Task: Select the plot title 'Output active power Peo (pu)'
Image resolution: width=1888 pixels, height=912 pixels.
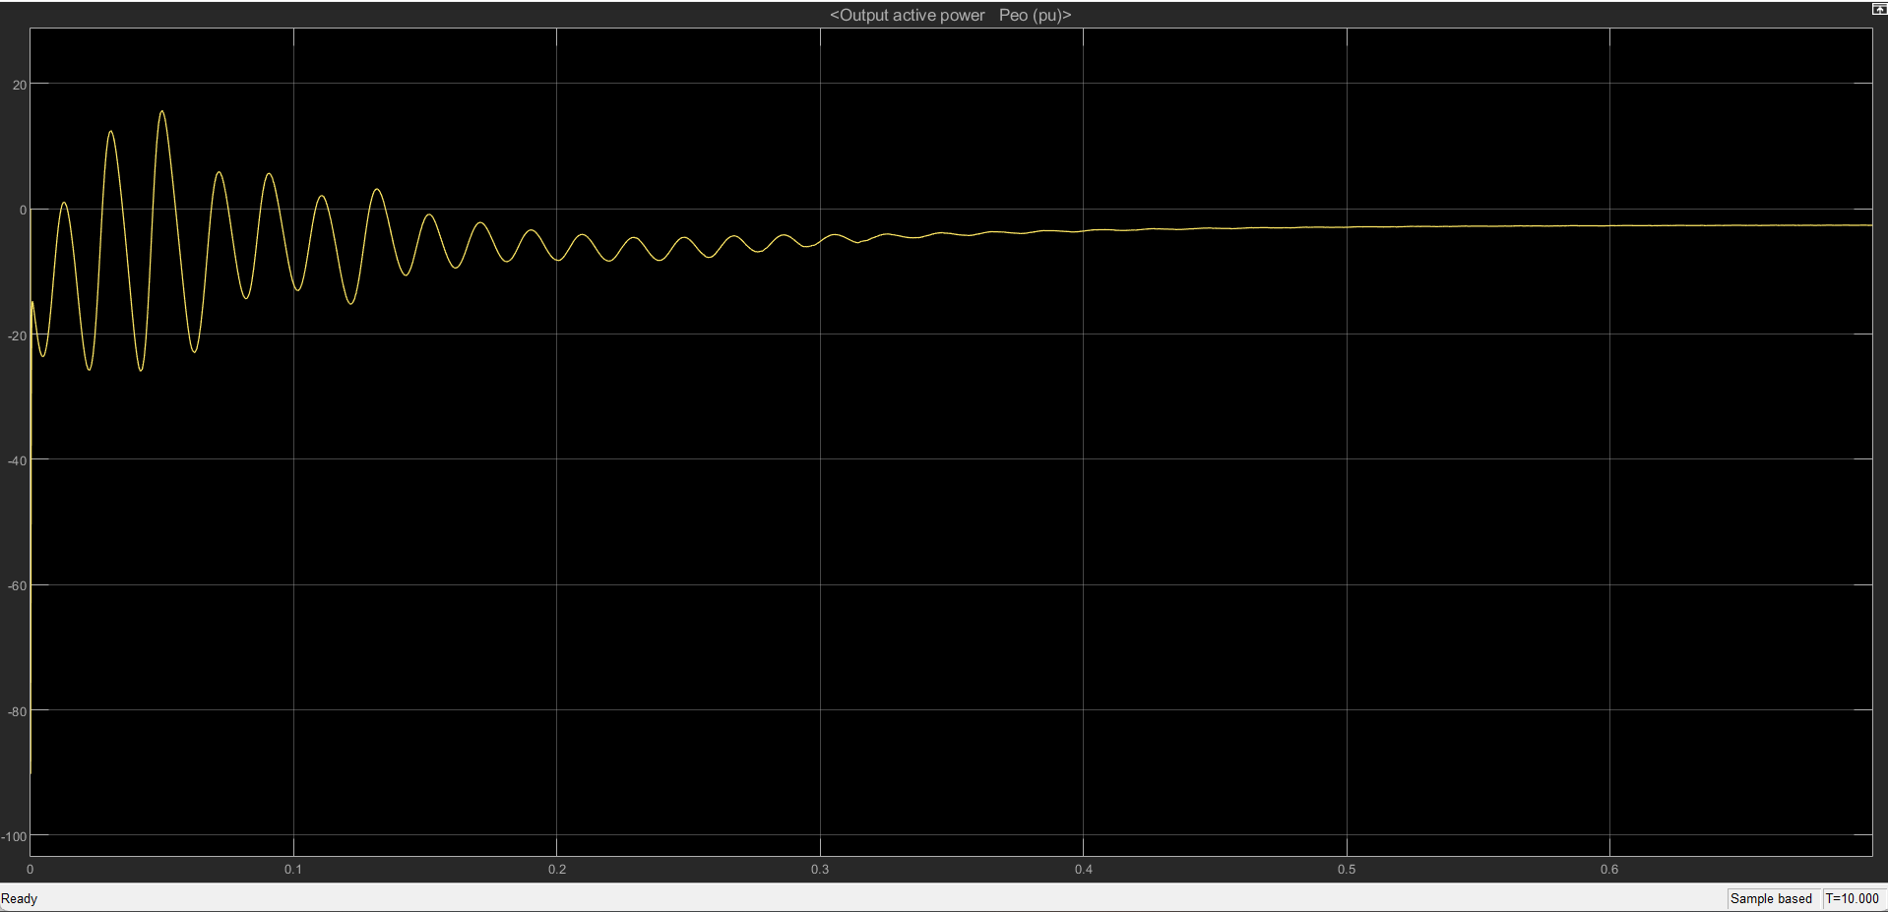Action: (950, 15)
